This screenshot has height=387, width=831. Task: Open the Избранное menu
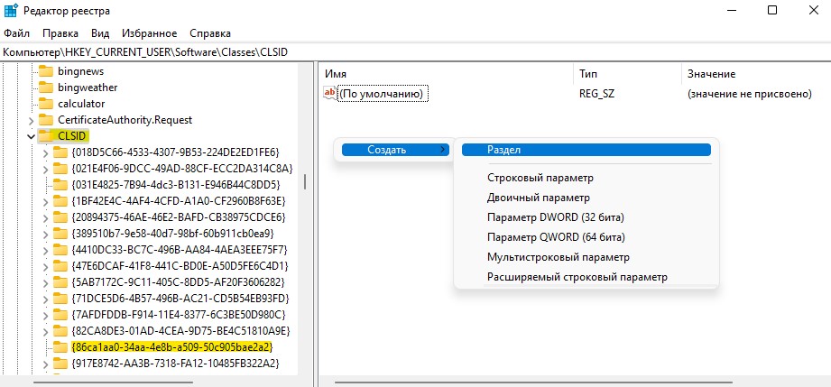pyautogui.click(x=150, y=32)
